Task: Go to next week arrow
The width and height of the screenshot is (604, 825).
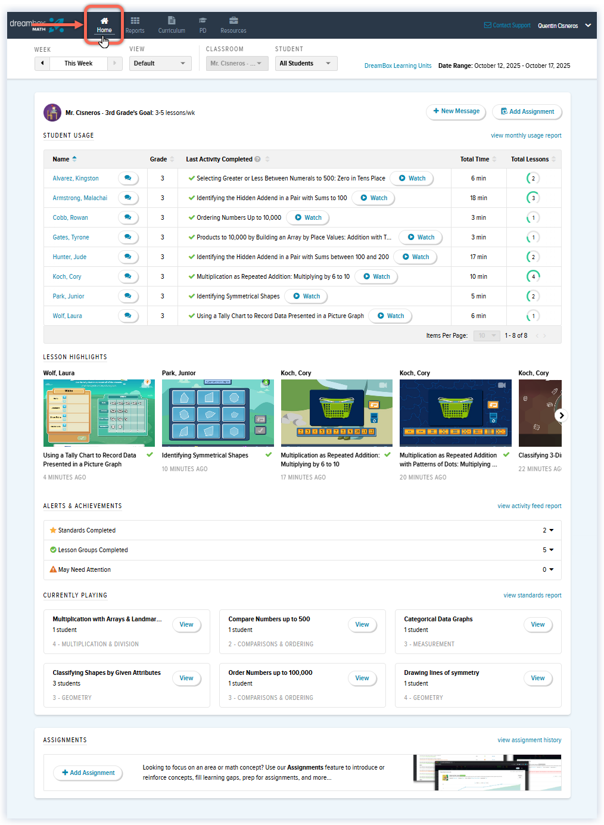Action: pyautogui.click(x=115, y=63)
